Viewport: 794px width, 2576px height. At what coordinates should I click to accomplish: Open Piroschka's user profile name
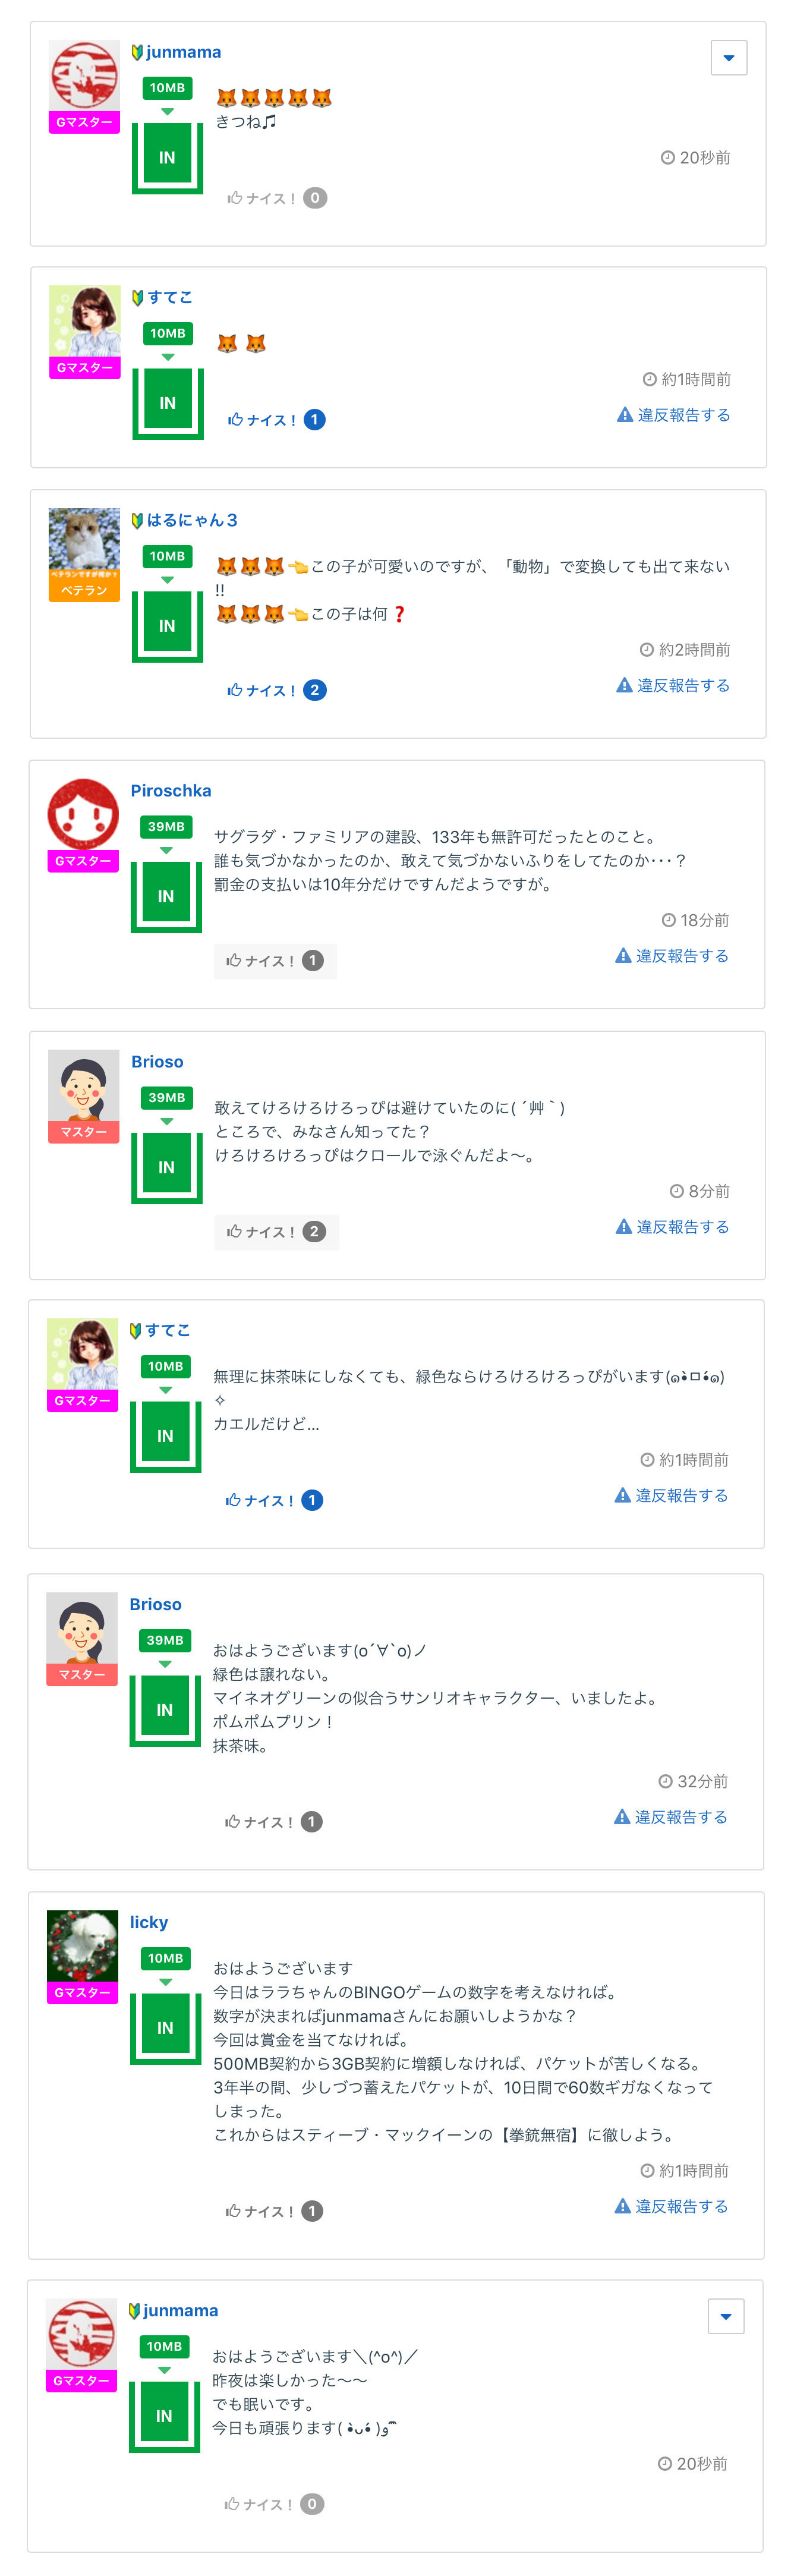click(171, 791)
